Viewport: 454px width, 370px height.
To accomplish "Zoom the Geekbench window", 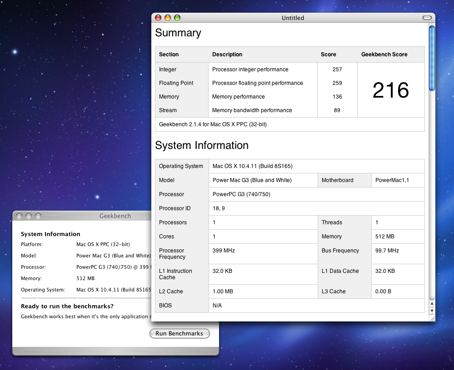I will tap(38, 216).
